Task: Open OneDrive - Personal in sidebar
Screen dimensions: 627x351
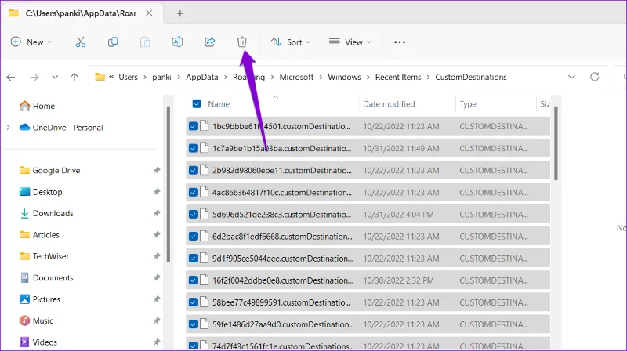Action: tap(61, 128)
